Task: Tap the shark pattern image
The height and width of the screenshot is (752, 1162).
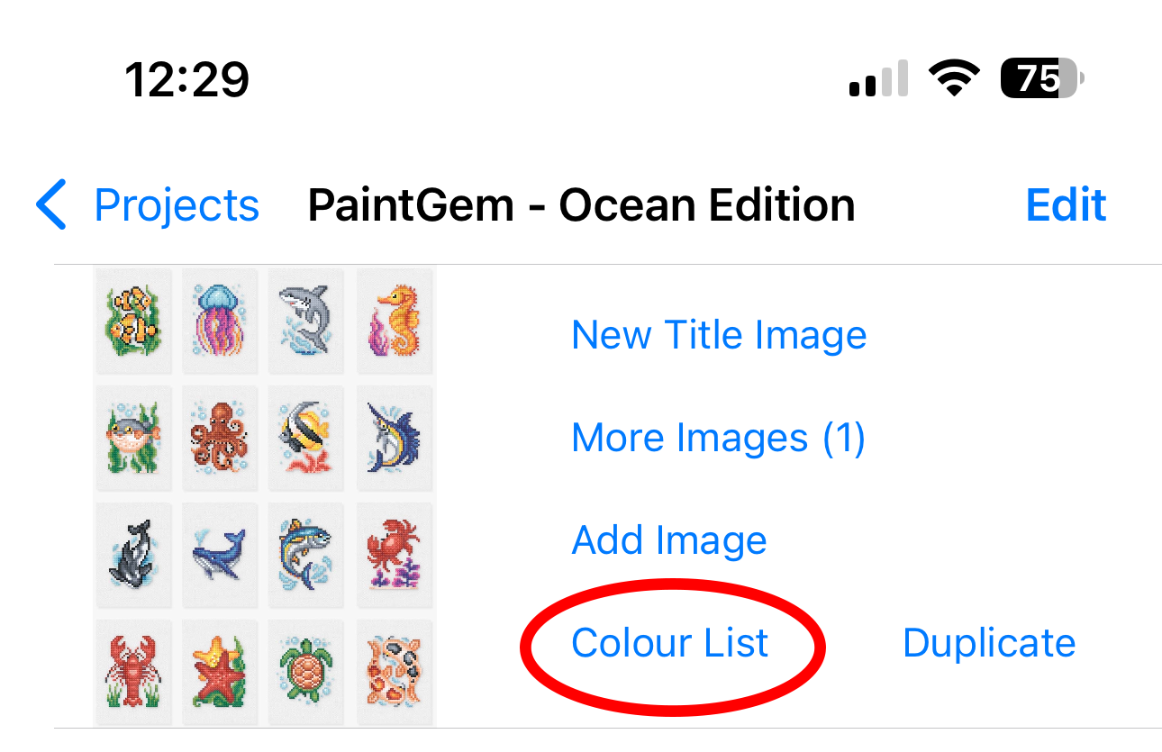Action: pyautogui.click(x=306, y=321)
